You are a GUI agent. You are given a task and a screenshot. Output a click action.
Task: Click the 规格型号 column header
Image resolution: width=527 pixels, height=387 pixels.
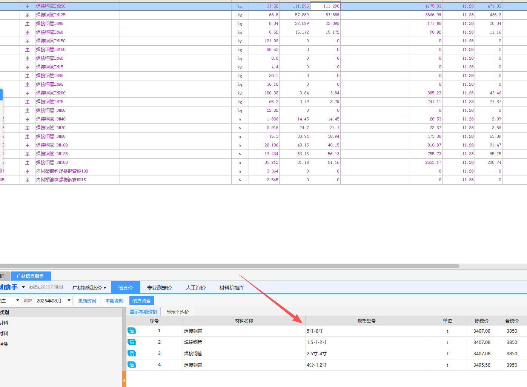coord(367,321)
